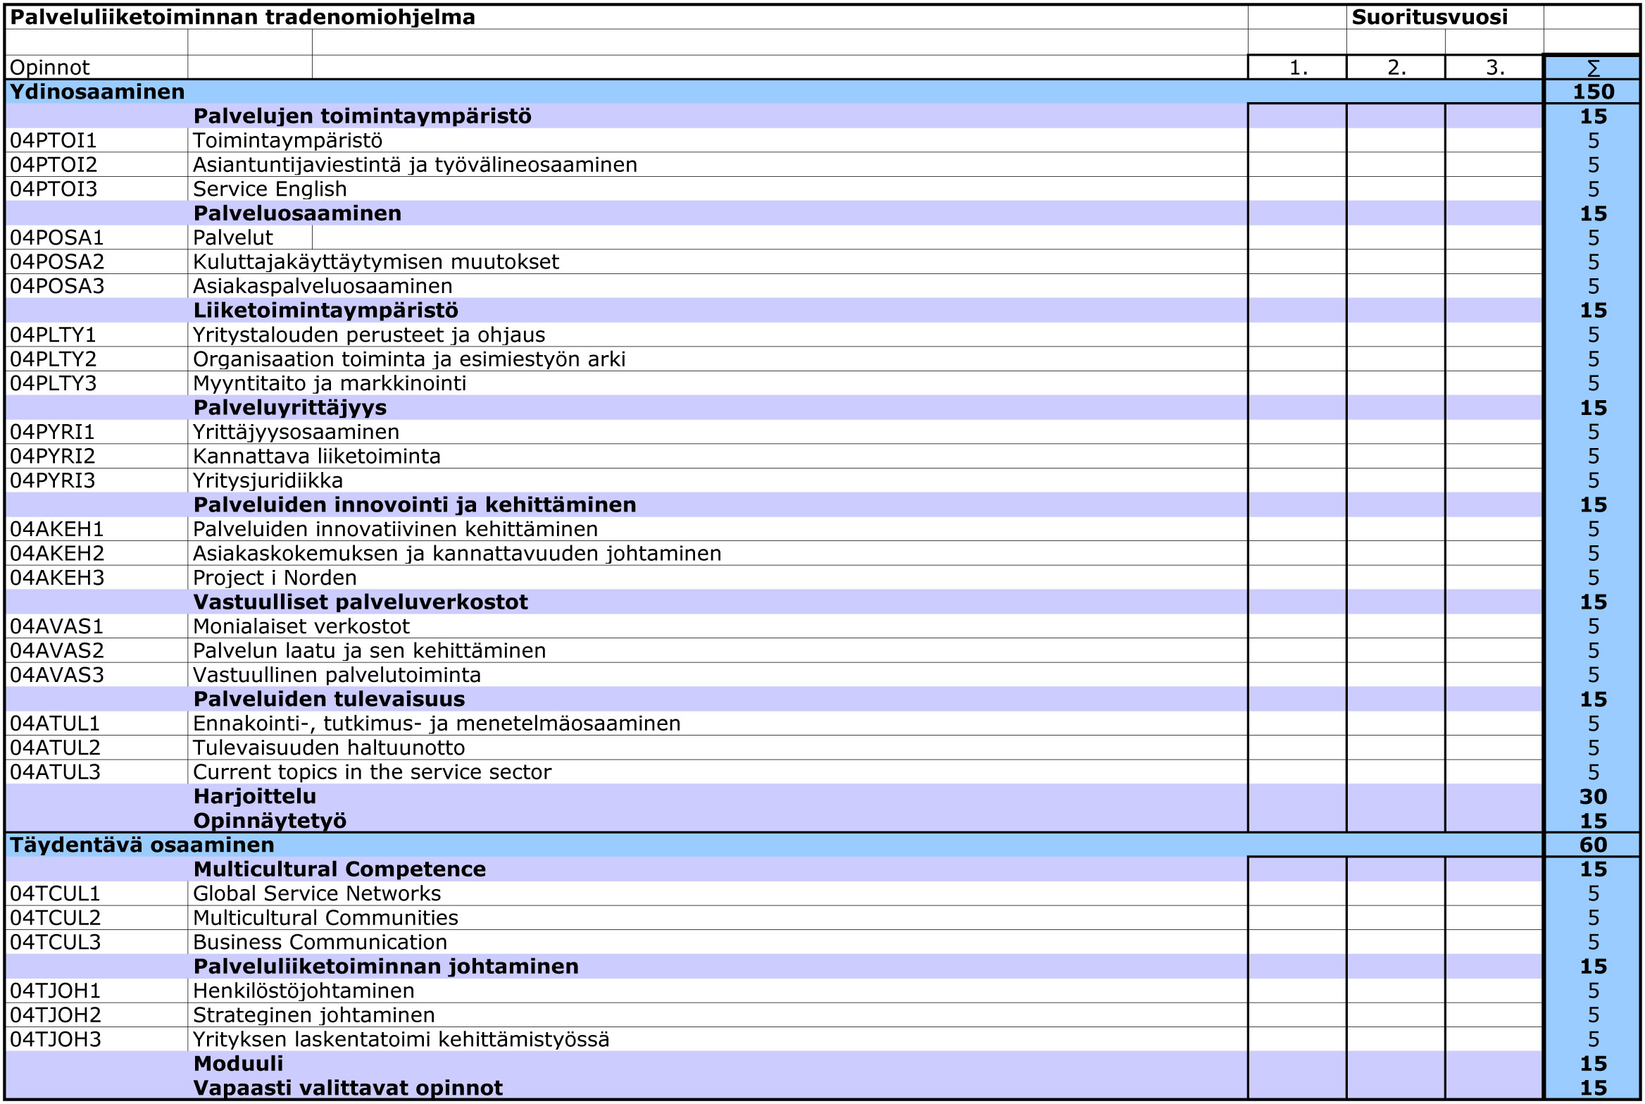
Task: Click 'Multicultural Competence' module heading
Action: click(x=339, y=869)
